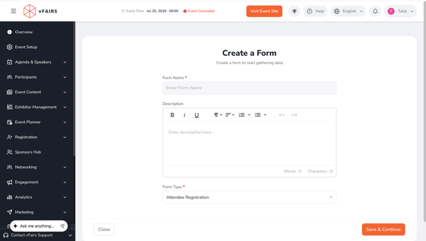Click the Save & Continue button
Viewport: 426px width, 241px height.
pyautogui.click(x=383, y=230)
